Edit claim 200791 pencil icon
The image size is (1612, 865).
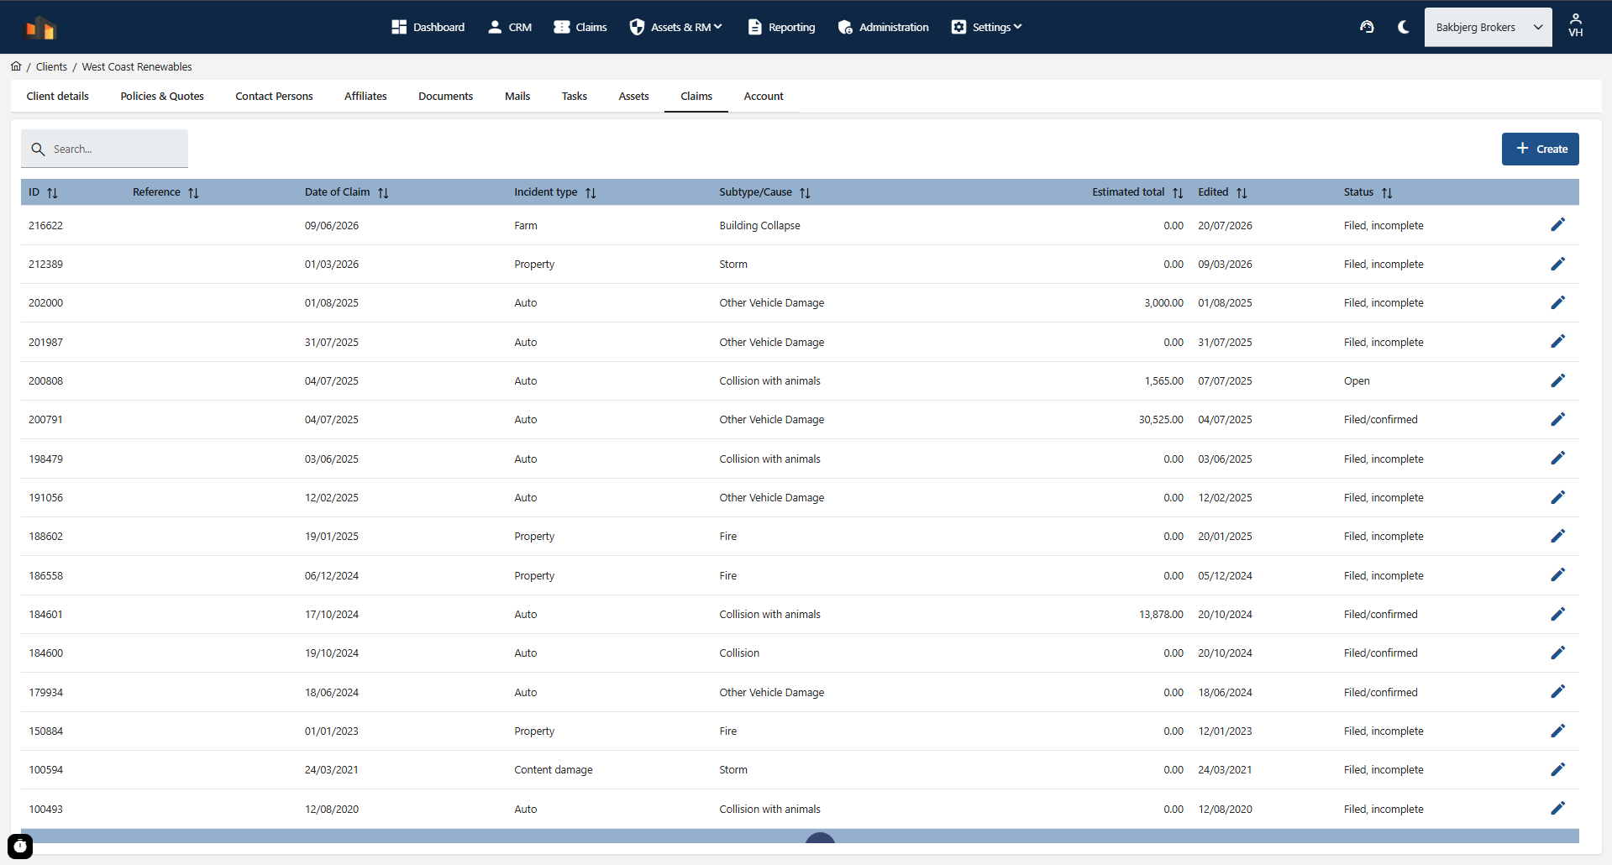tap(1557, 419)
